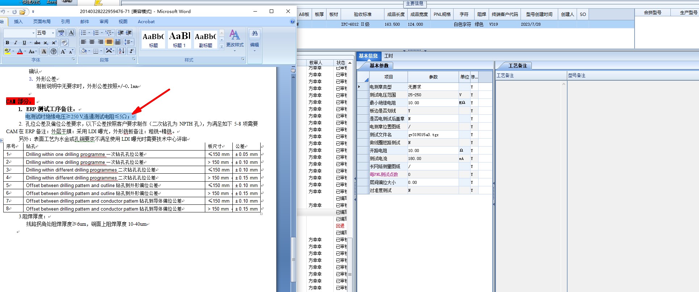
Task: Insert enclosed character (circled 字) icon
Action: tap(54, 51)
